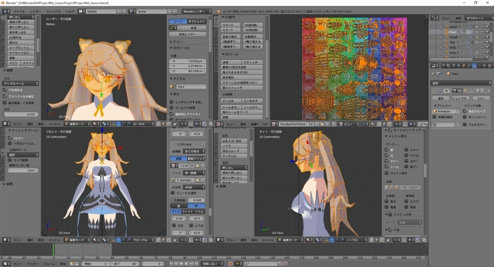
Task: Open the UV menu in UV editor header
Action: pyautogui.click(x=265, y=124)
